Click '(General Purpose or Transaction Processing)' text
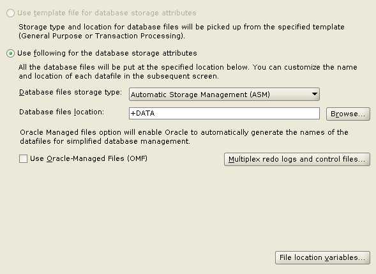 [102, 36]
